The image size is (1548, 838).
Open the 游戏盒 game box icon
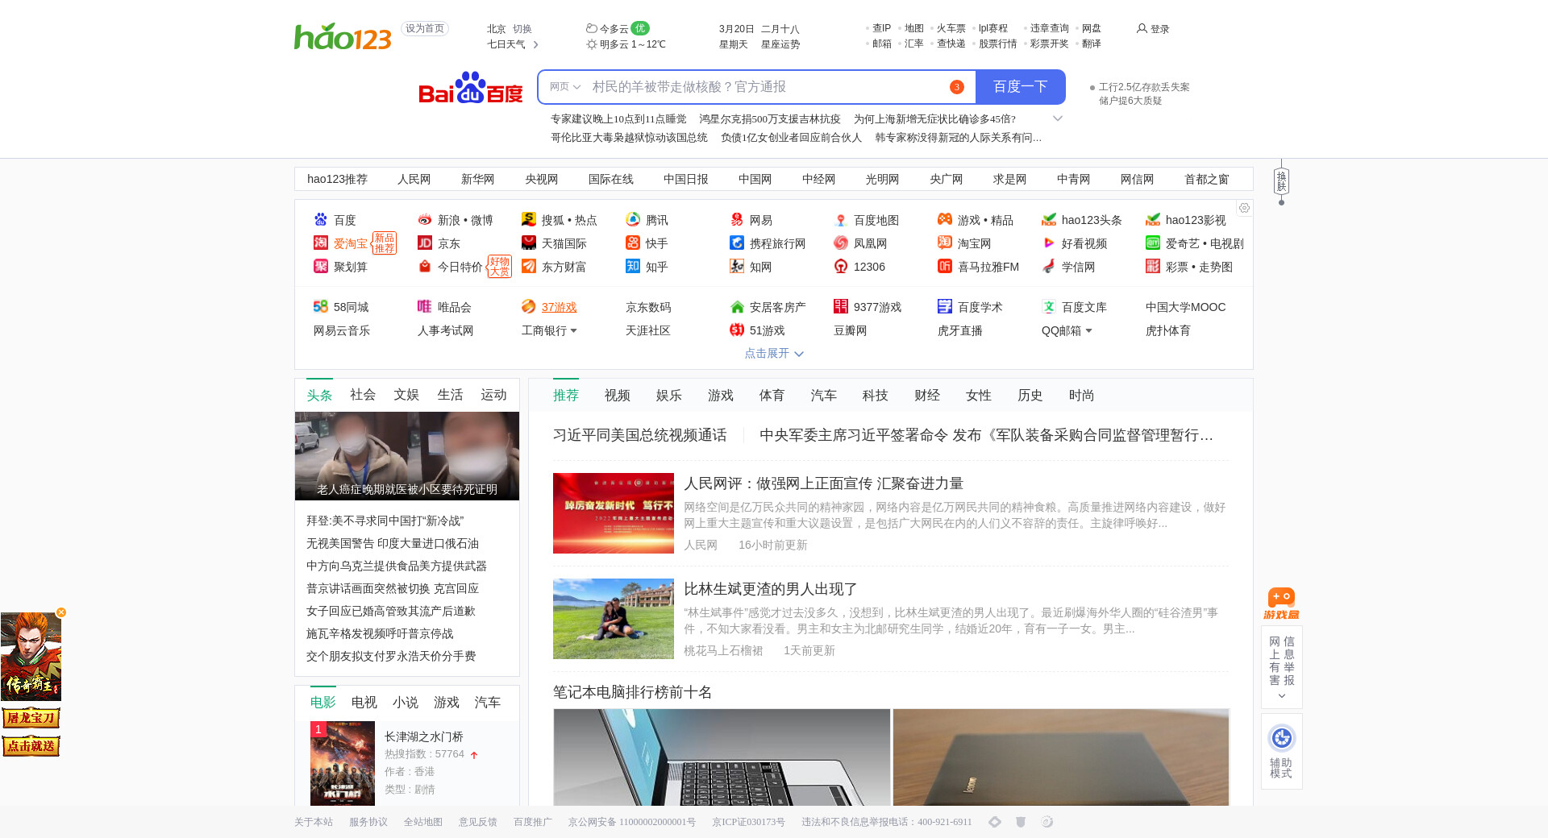[x=1281, y=604]
